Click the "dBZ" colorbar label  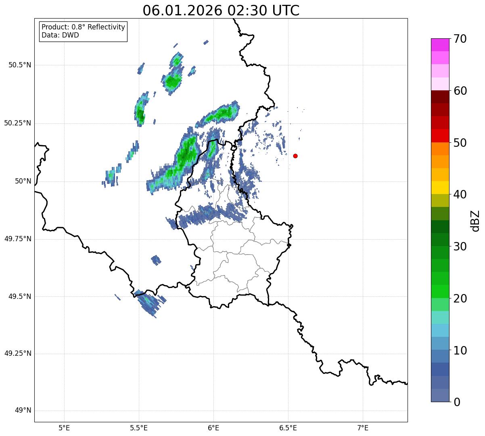(x=475, y=221)
